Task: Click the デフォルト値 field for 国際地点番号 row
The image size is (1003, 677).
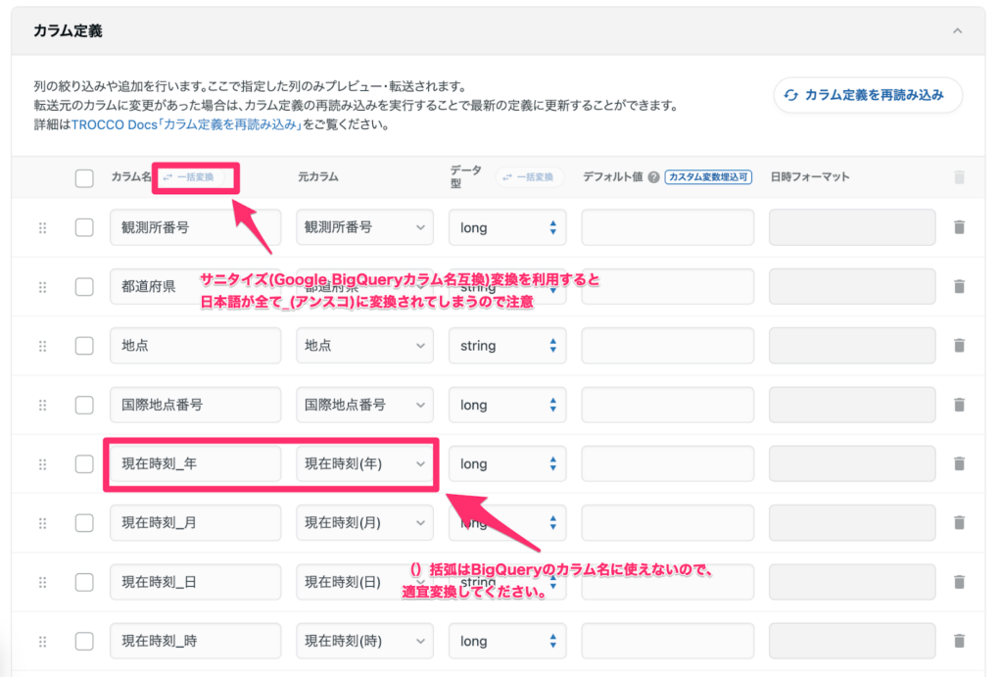Action: coord(667,405)
